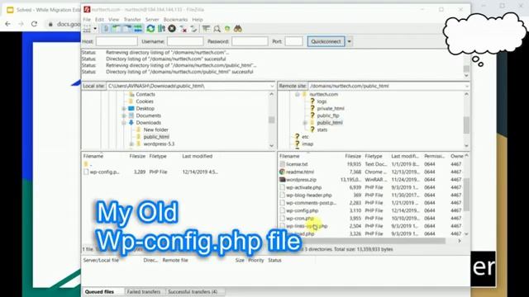Open the Edit menu
Image resolution: width=529 pixels, height=297 pixels.
[99, 20]
